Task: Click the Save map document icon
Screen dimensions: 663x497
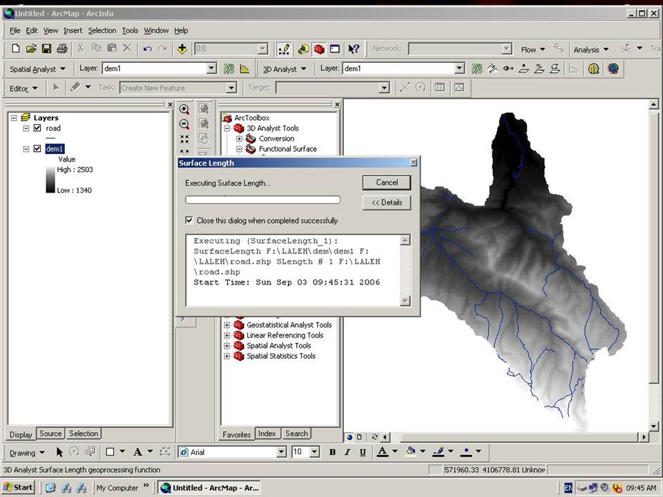Action: [x=46, y=48]
